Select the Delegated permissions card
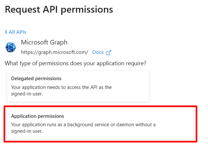Viewport: 208px width, 160px height. click(x=78, y=86)
